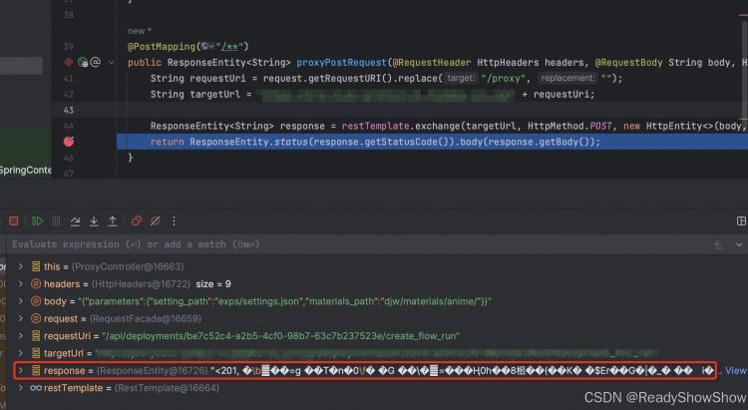Toggle the line breakpoint on the return statement
The image size is (748, 410).
click(x=69, y=142)
